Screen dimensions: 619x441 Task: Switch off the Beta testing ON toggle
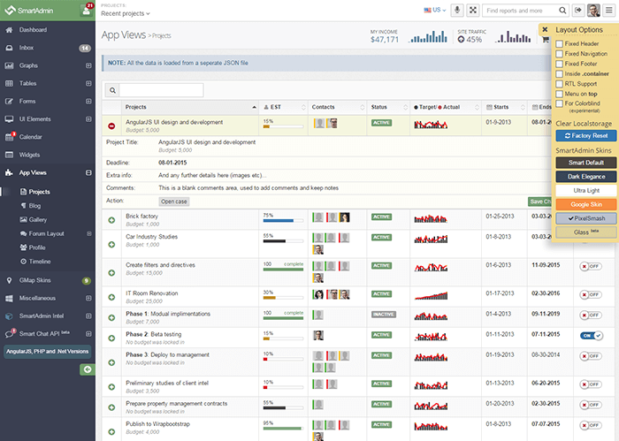tap(588, 335)
